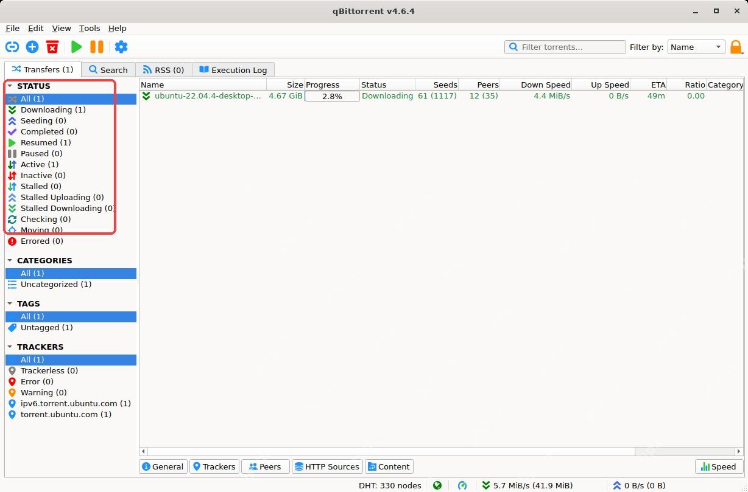Viewport: 748px width, 492px height.
Task: Select Trackerless (0) tracker filter
Action: (x=49, y=370)
